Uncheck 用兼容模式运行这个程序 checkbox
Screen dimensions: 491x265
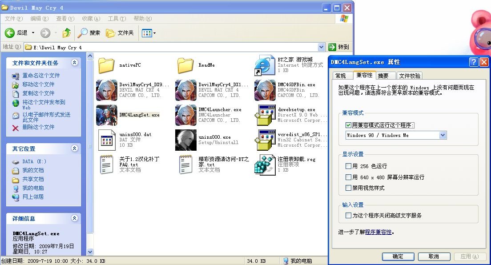(349, 125)
